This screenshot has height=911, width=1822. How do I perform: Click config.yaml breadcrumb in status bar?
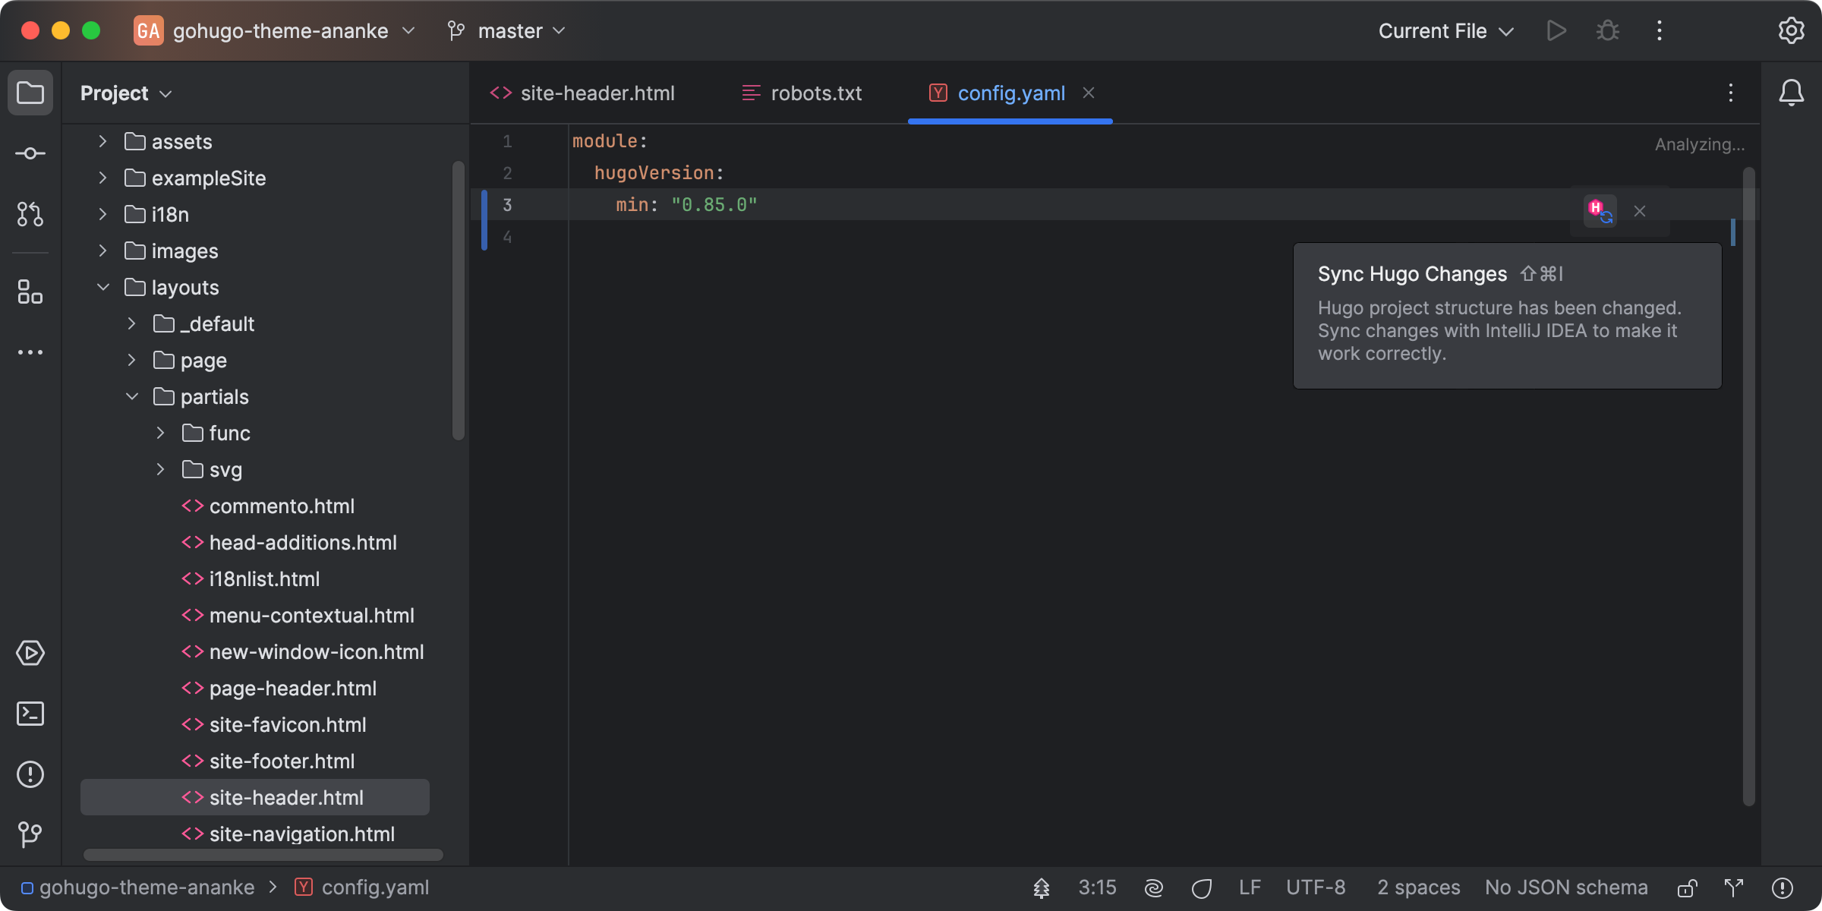[x=362, y=887]
